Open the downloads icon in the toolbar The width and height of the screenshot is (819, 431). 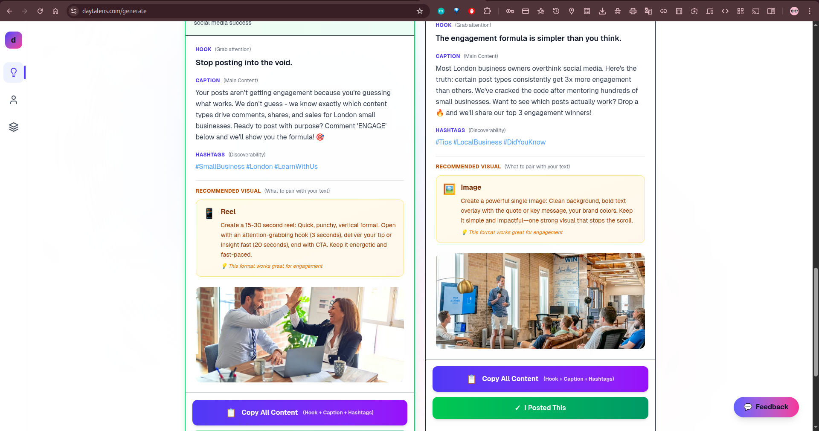pyautogui.click(x=602, y=11)
